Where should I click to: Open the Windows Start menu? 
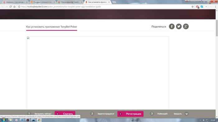coord(4,120)
